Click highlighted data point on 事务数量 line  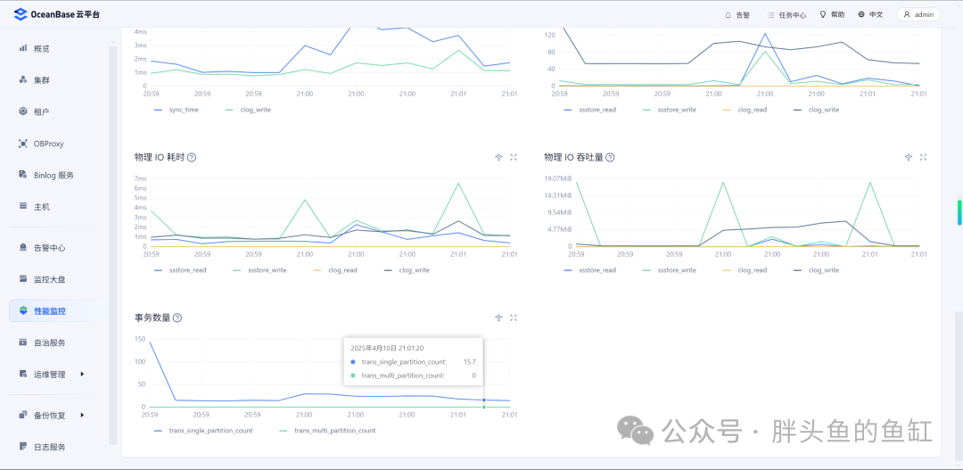point(484,400)
